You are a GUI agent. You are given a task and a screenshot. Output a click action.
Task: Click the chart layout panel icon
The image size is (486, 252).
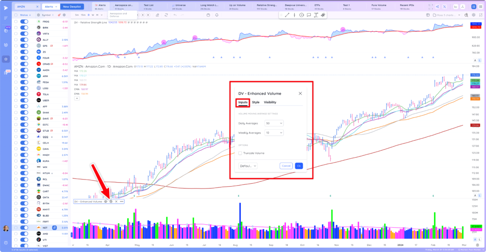(x=428, y=15)
